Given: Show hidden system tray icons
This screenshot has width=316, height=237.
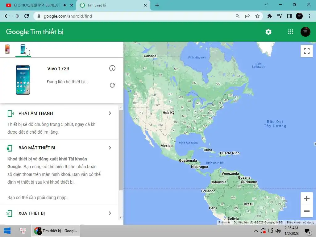Looking at the screenshot, I should pyautogui.click(x=256, y=231).
